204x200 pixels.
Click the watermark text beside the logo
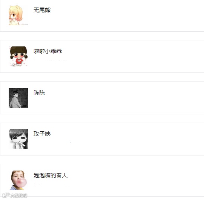click(x=19, y=195)
